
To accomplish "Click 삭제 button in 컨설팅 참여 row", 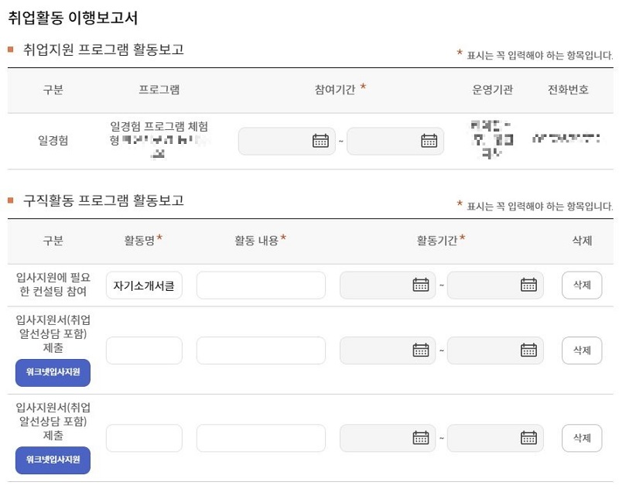I will [582, 285].
